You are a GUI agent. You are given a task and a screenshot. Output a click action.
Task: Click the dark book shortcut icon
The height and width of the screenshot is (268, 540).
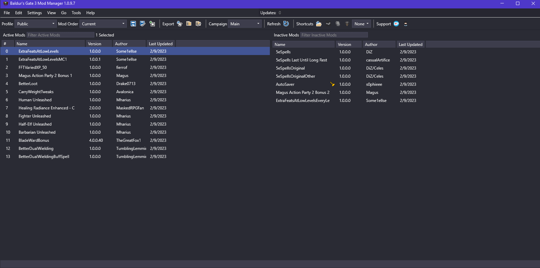pyautogui.click(x=337, y=24)
